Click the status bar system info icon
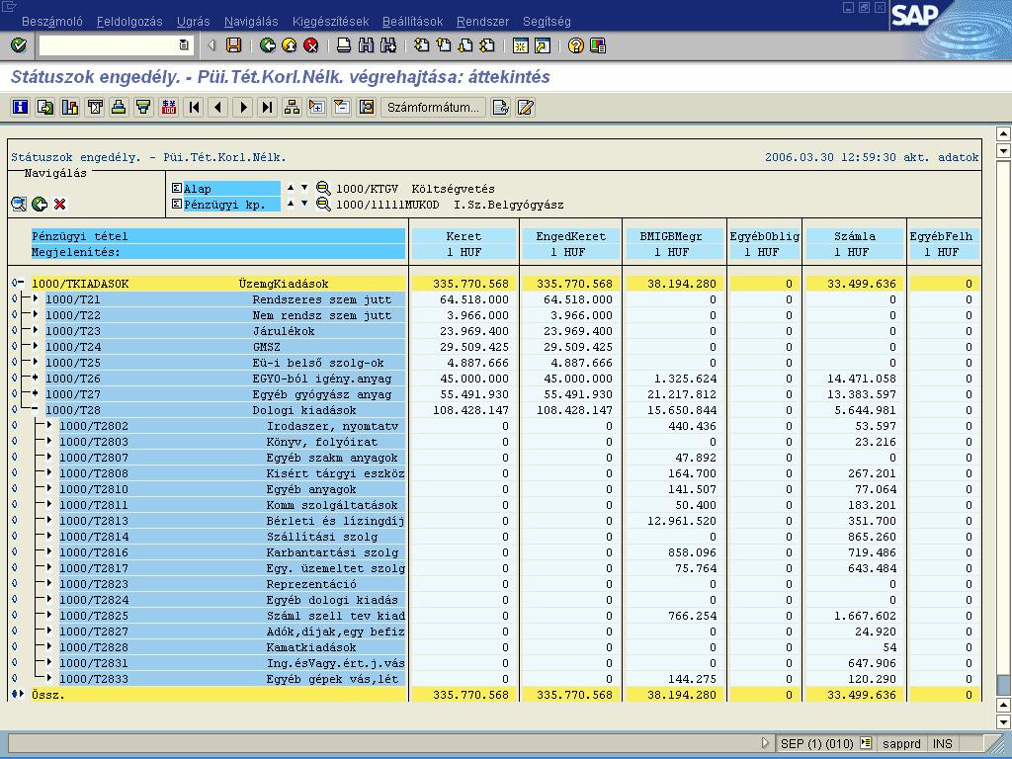The image size is (1012, 759). (866, 743)
